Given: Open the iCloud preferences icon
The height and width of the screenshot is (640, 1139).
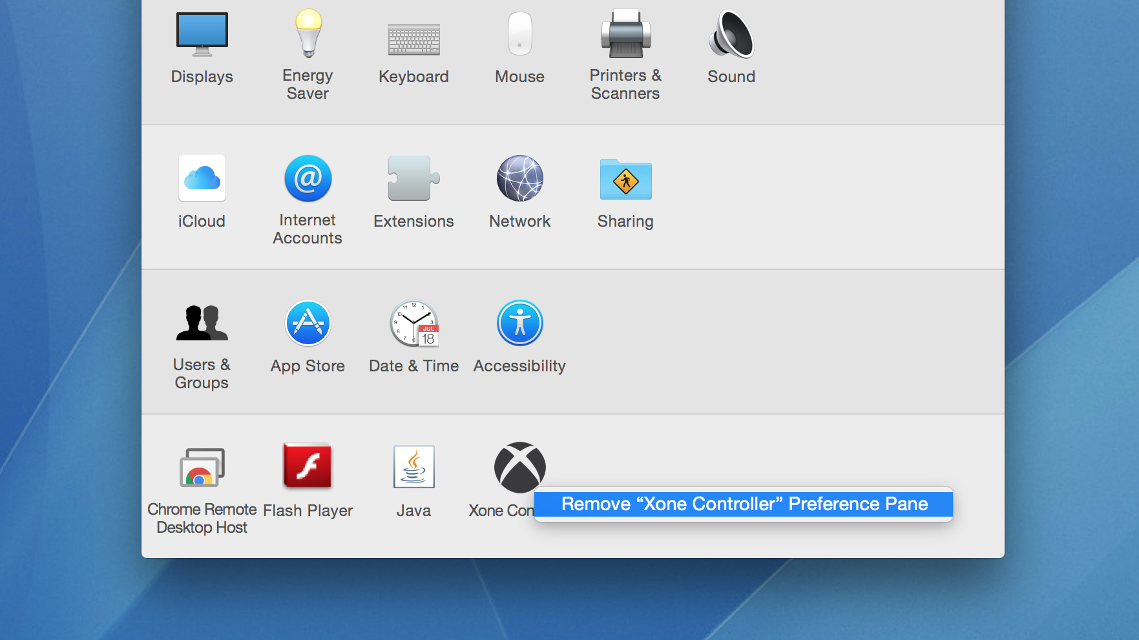Looking at the screenshot, I should pyautogui.click(x=202, y=178).
